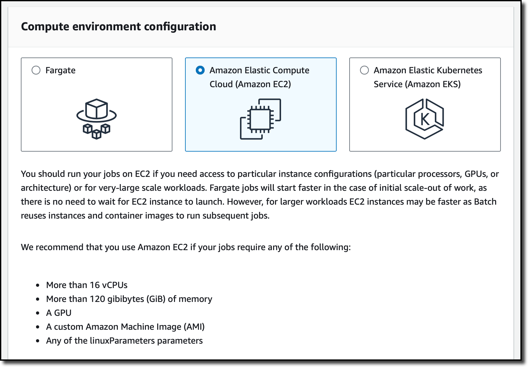Click the EC2 processor chip icon
Image resolution: width=528 pixels, height=367 pixels.
tap(261, 119)
